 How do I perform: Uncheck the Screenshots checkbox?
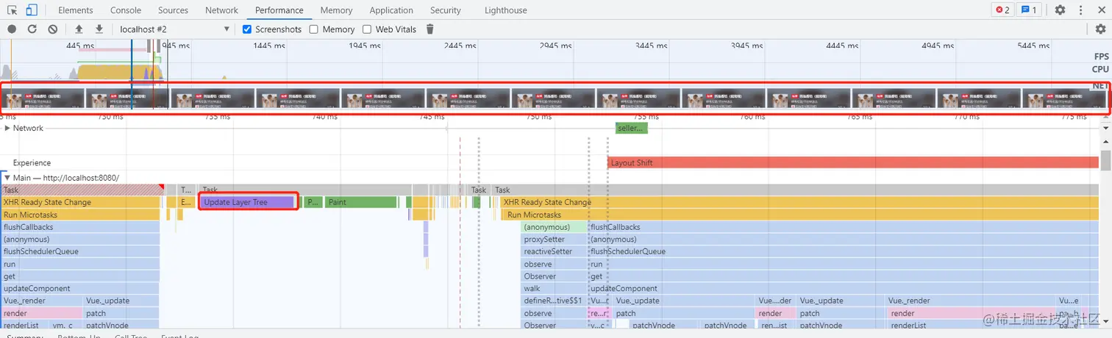(x=248, y=29)
